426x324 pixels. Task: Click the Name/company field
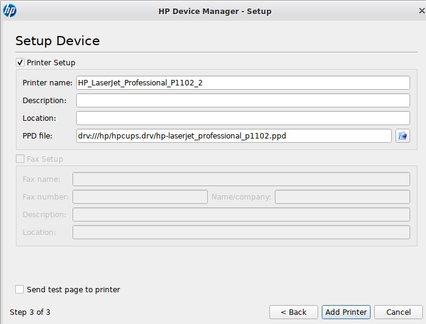343,196
